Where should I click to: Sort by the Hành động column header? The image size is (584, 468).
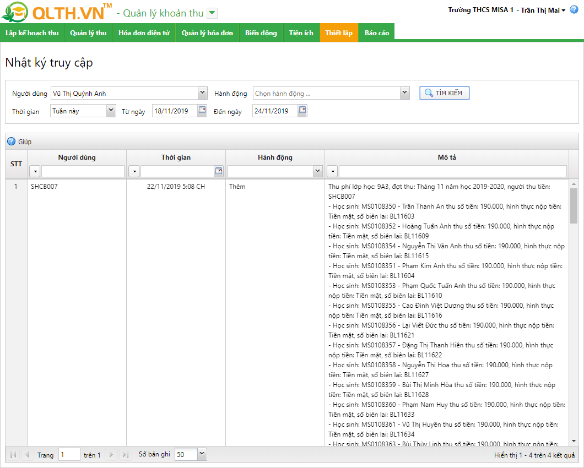[275, 157]
